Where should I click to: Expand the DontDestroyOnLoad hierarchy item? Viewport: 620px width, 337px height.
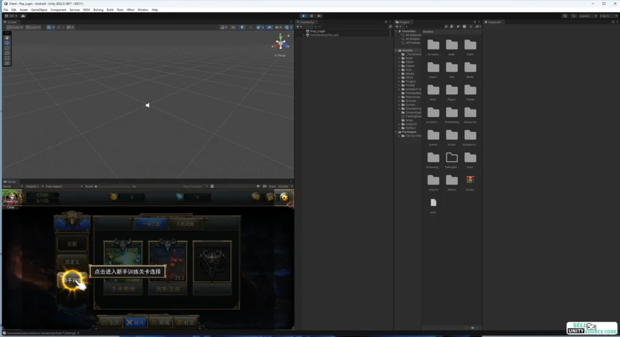click(304, 35)
